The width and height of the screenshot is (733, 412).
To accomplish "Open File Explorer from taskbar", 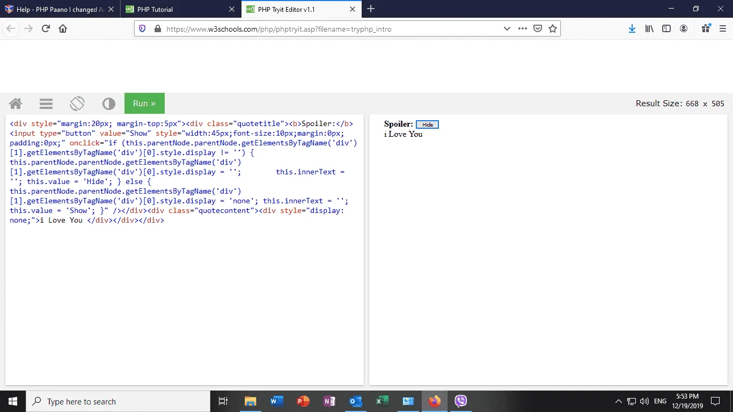I will (x=251, y=401).
